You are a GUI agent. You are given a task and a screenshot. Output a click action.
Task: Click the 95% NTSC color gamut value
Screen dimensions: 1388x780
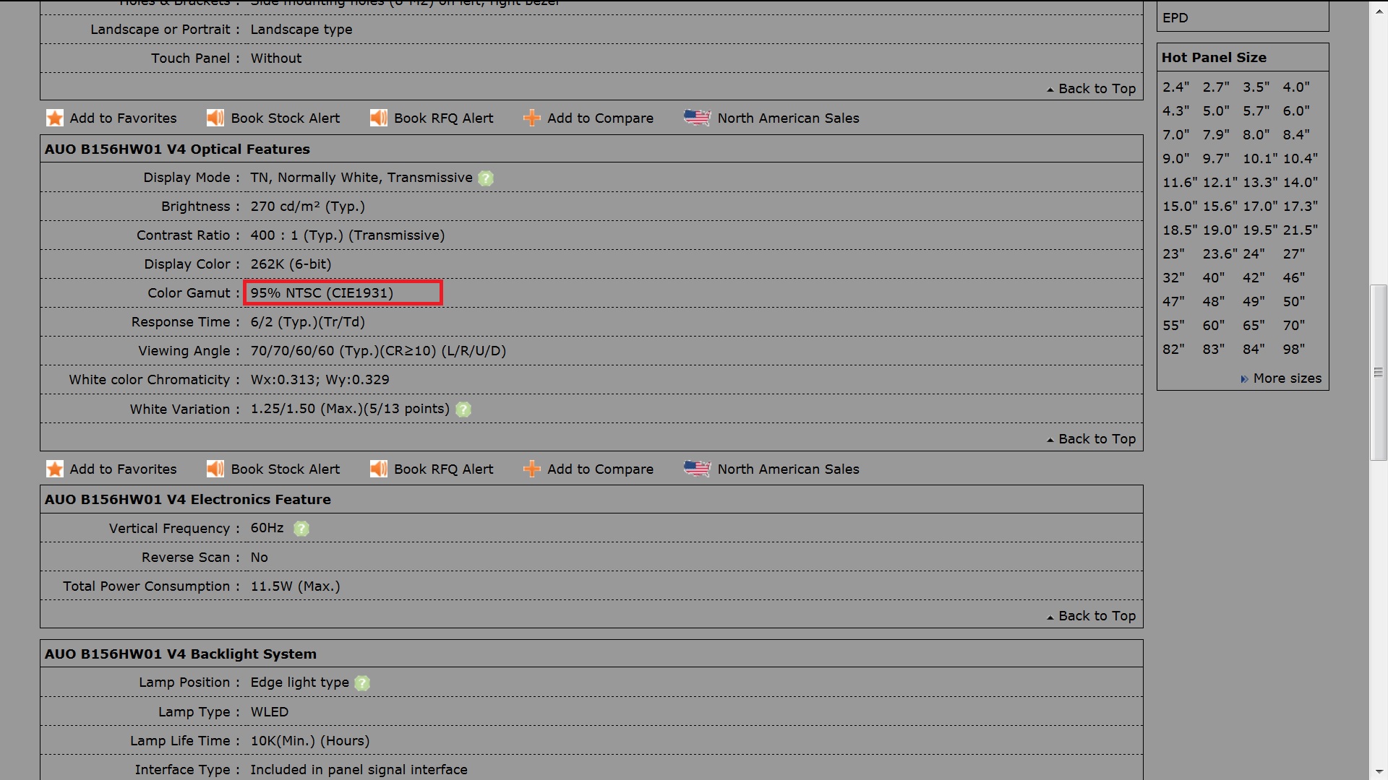tap(322, 292)
